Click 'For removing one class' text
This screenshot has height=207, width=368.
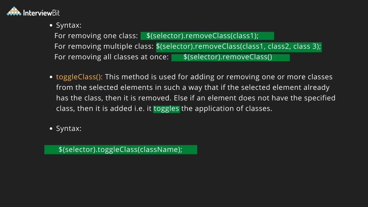pos(96,36)
